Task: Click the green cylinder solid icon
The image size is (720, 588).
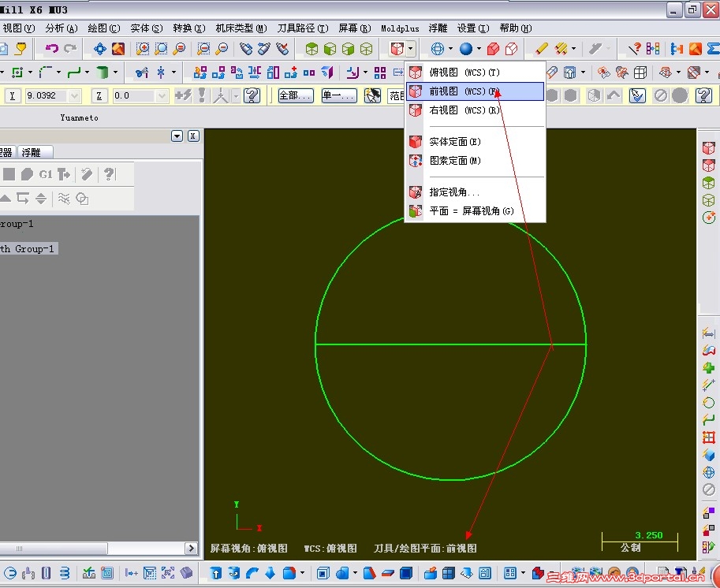Action: 102,72
